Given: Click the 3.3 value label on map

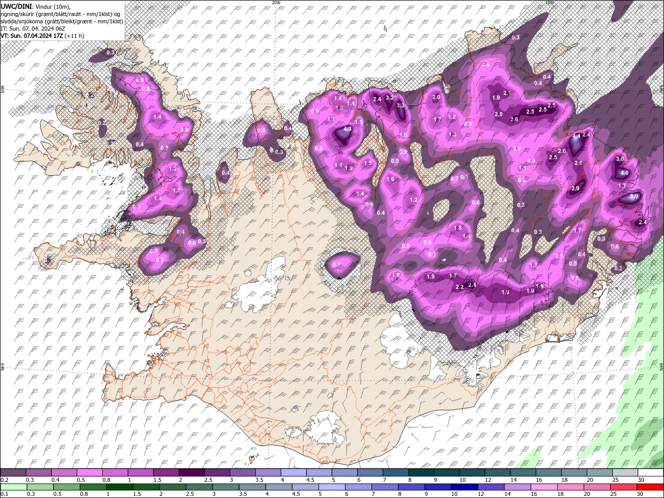Looking at the screenshot, I should (x=400, y=105).
